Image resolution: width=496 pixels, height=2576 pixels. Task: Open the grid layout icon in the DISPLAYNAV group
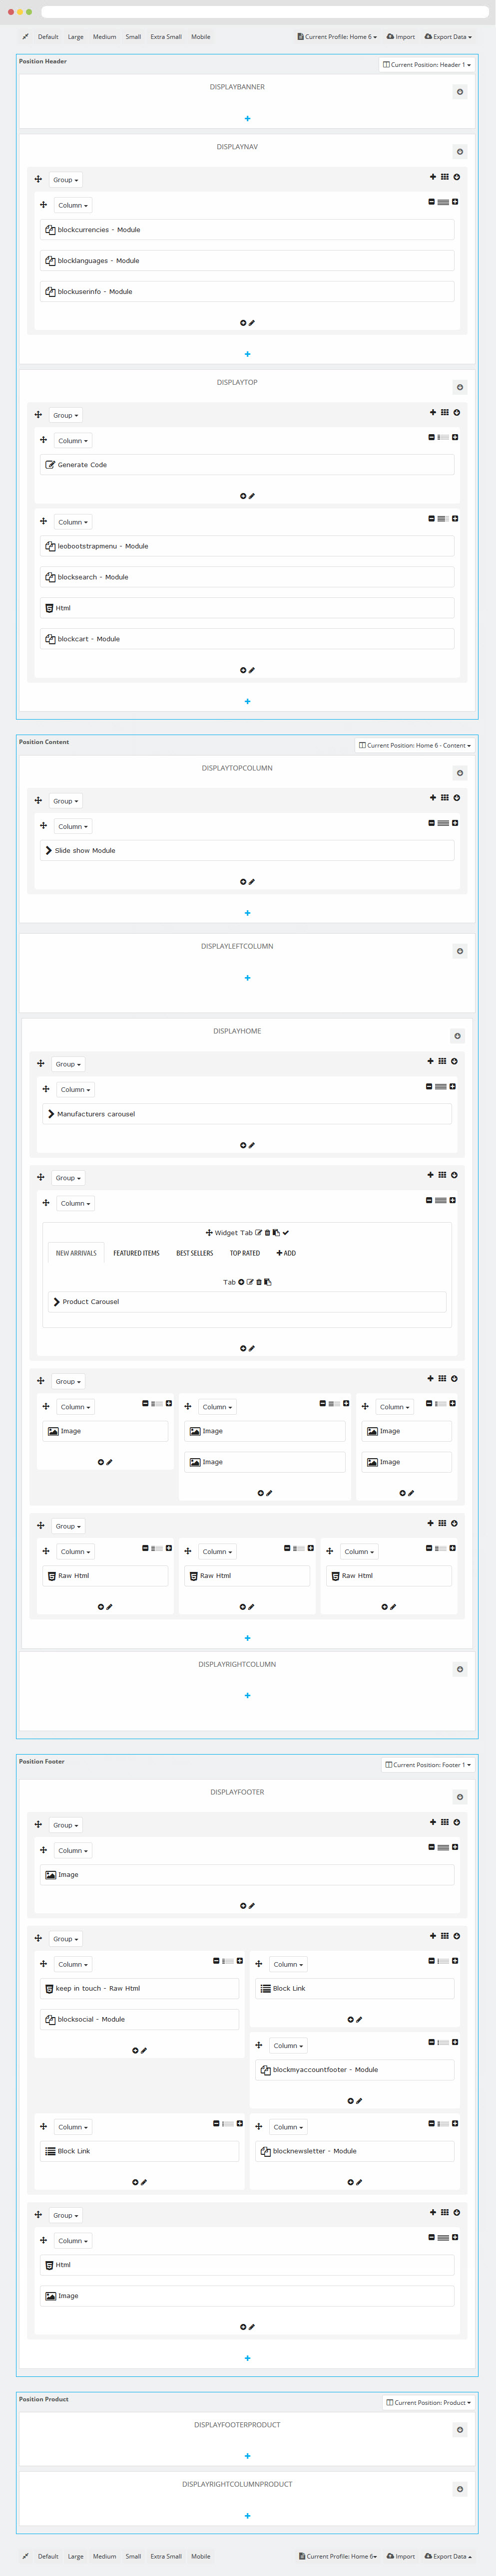pyautogui.click(x=445, y=177)
